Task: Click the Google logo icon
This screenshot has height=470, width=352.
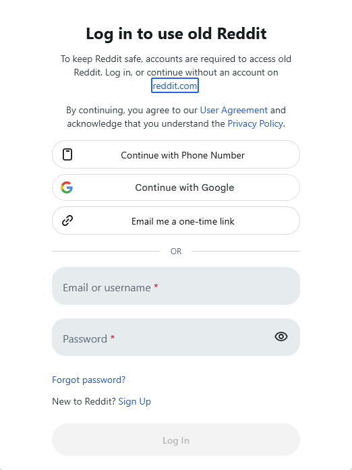Action: 67,187
